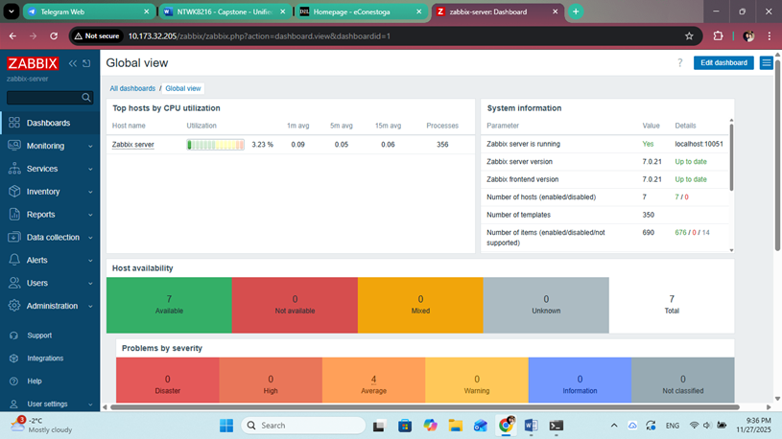The image size is (782, 439).
Task: Click the horizontal page scrollbar
Action: pyautogui.click(x=425, y=407)
